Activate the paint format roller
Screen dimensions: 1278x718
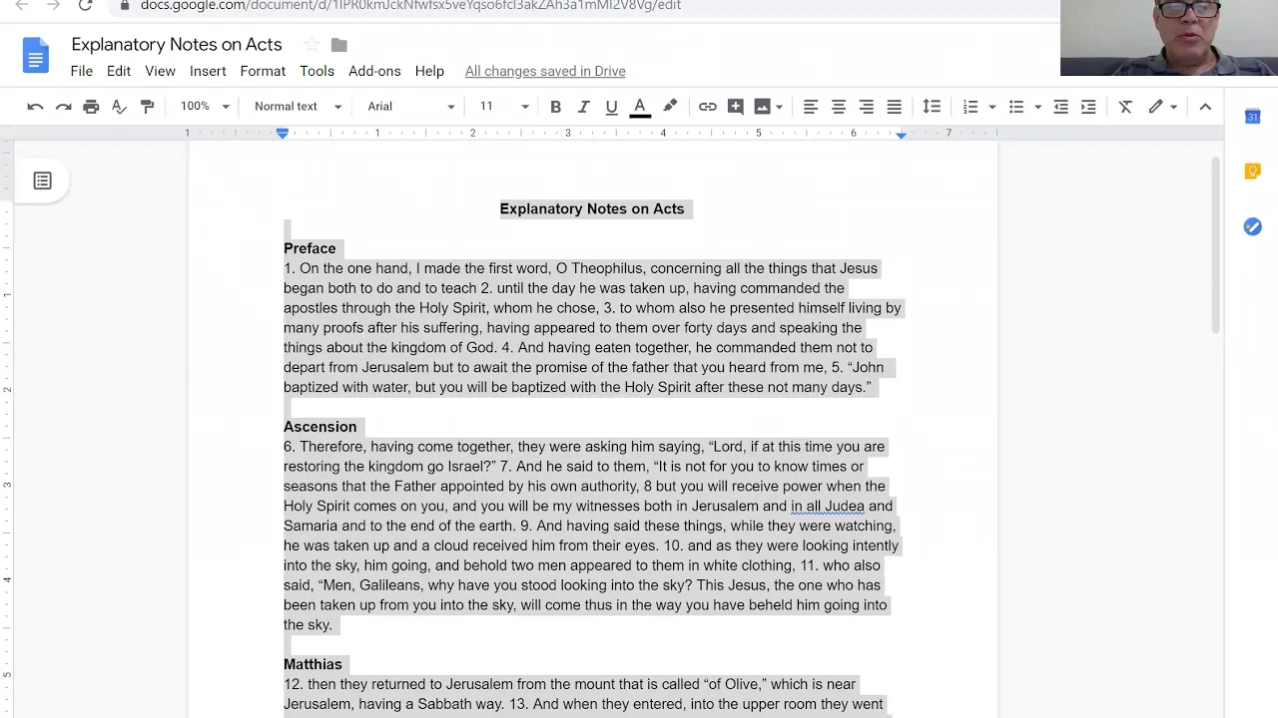pyautogui.click(x=147, y=107)
